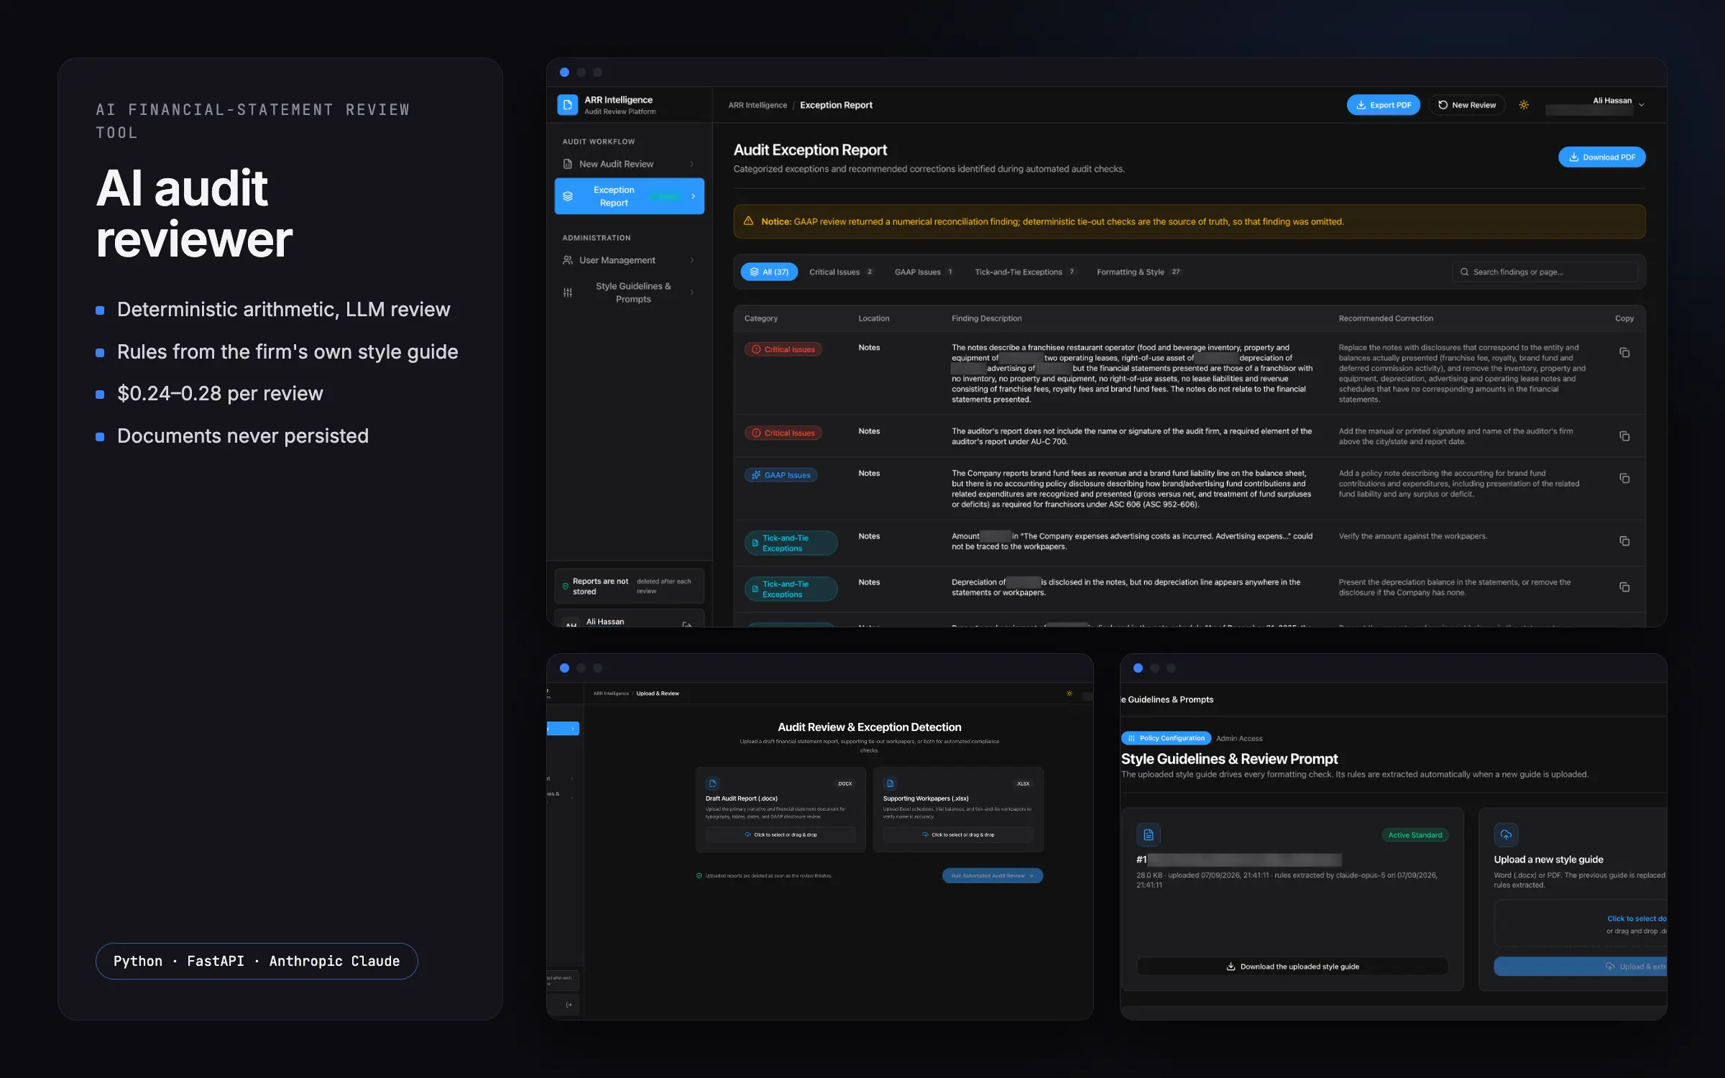Image resolution: width=1725 pixels, height=1078 pixels.
Task: Click the Download PDF button
Action: point(1601,157)
